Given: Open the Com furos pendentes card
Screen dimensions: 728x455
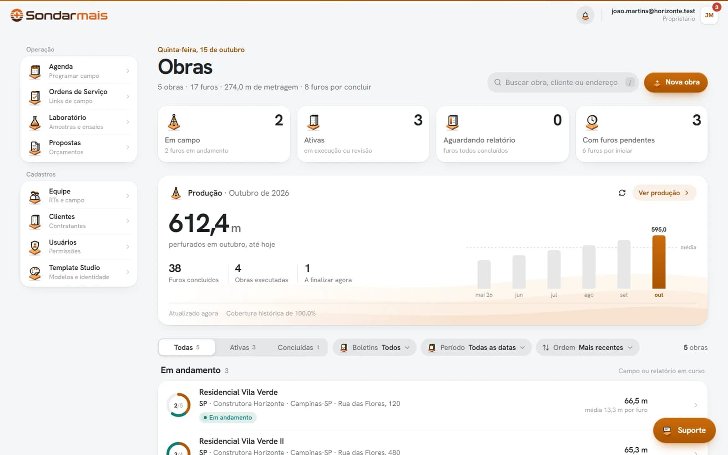Looking at the screenshot, I should pyautogui.click(x=642, y=134).
